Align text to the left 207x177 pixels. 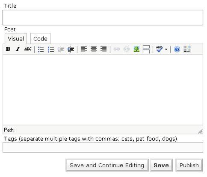coord(84,49)
